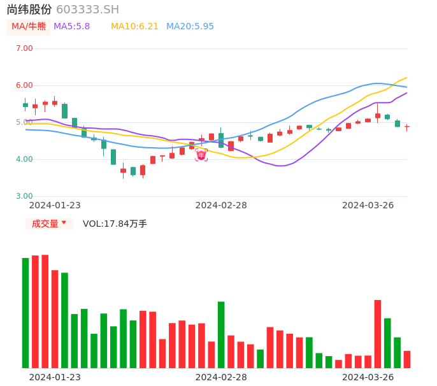Screen dimensions: 437x386
Task: Click the 7.00 price axis label
Action: pyautogui.click(x=24, y=48)
